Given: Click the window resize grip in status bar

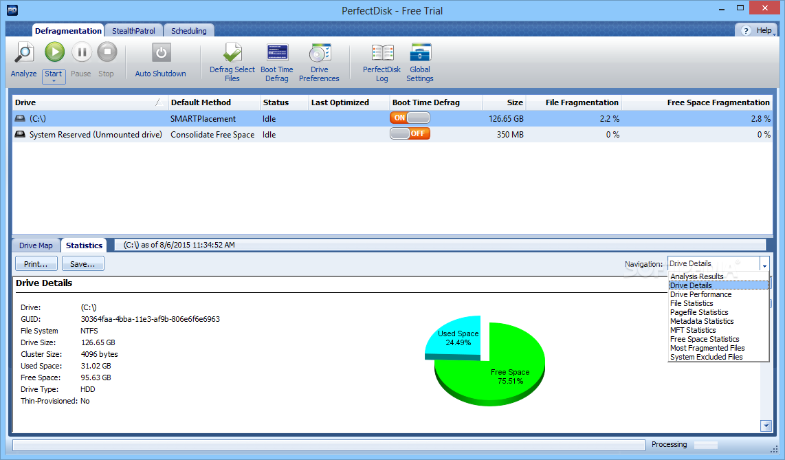Looking at the screenshot, I should point(774,448).
